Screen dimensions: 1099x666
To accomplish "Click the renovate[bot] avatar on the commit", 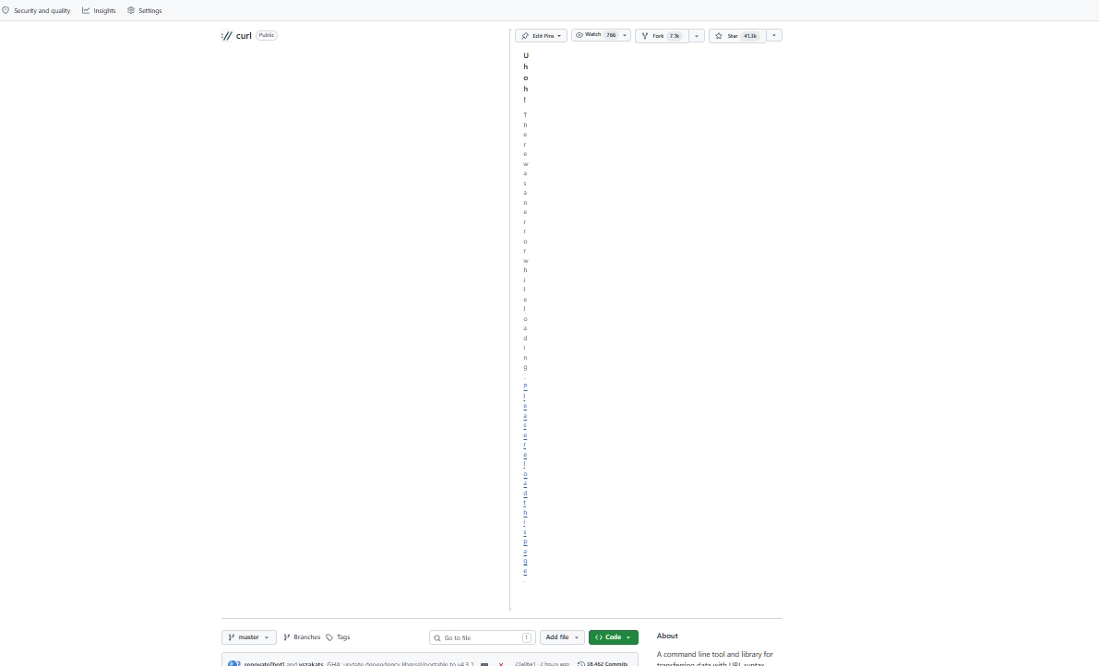I will (233, 663).
